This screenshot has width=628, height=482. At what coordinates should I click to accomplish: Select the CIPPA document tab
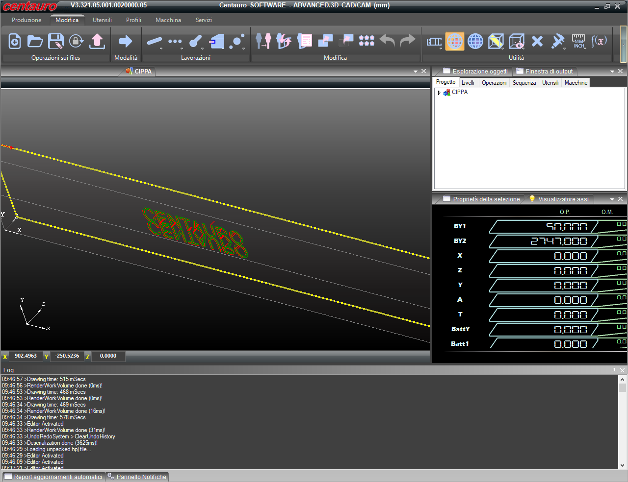click(139, 72)
